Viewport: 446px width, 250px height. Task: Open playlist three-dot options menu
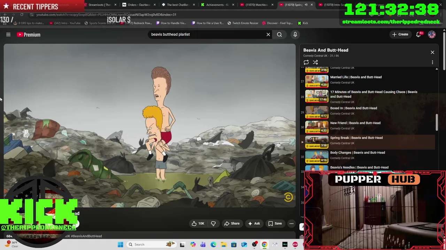tap(432, 62)
